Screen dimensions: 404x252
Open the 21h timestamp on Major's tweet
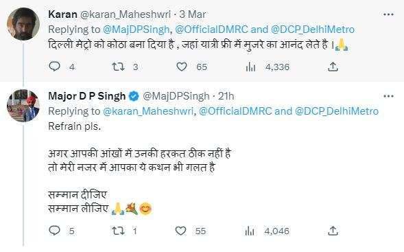click(x=226, y=96)
